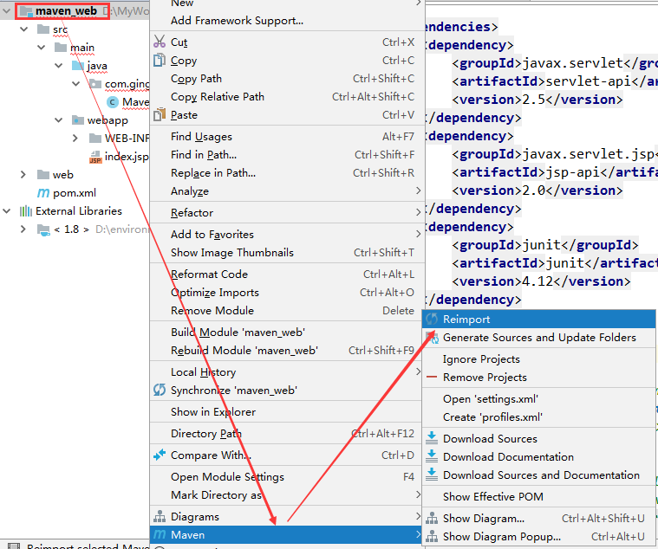Choose Open 'settings.xml'

pyautogui.click(x=539, y=398)
